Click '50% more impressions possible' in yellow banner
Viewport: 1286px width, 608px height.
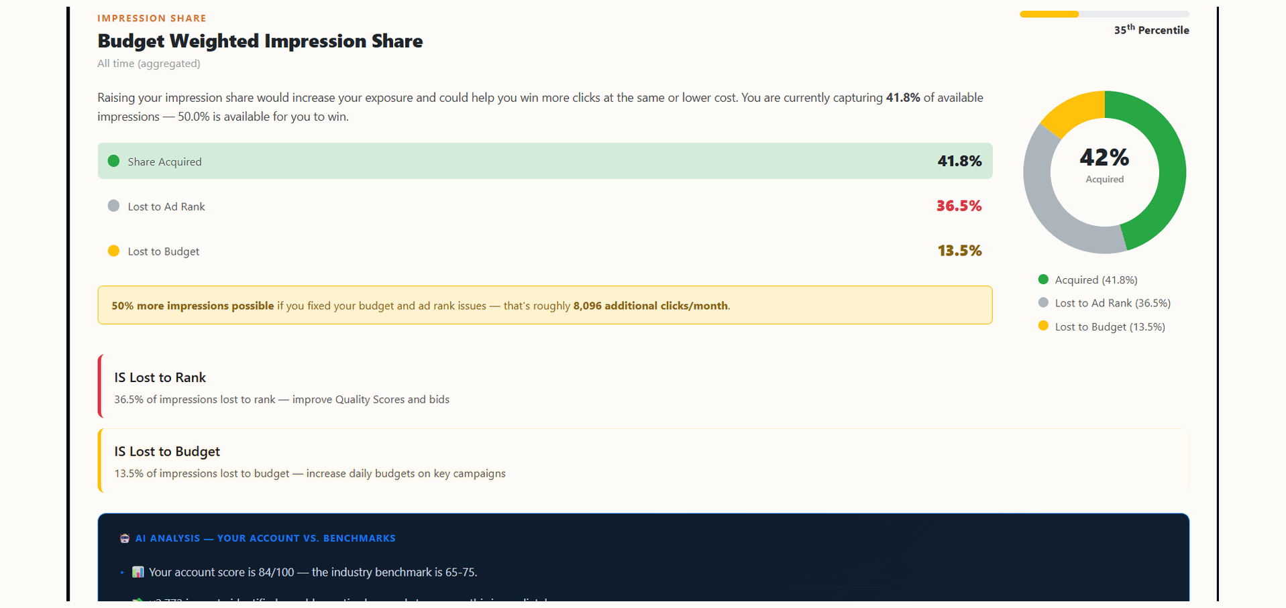193,306
